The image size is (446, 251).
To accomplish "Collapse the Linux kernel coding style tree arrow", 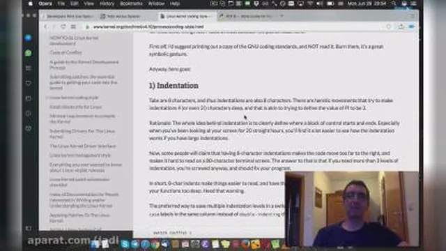I will pyautogui.click(x=47, y=98).
